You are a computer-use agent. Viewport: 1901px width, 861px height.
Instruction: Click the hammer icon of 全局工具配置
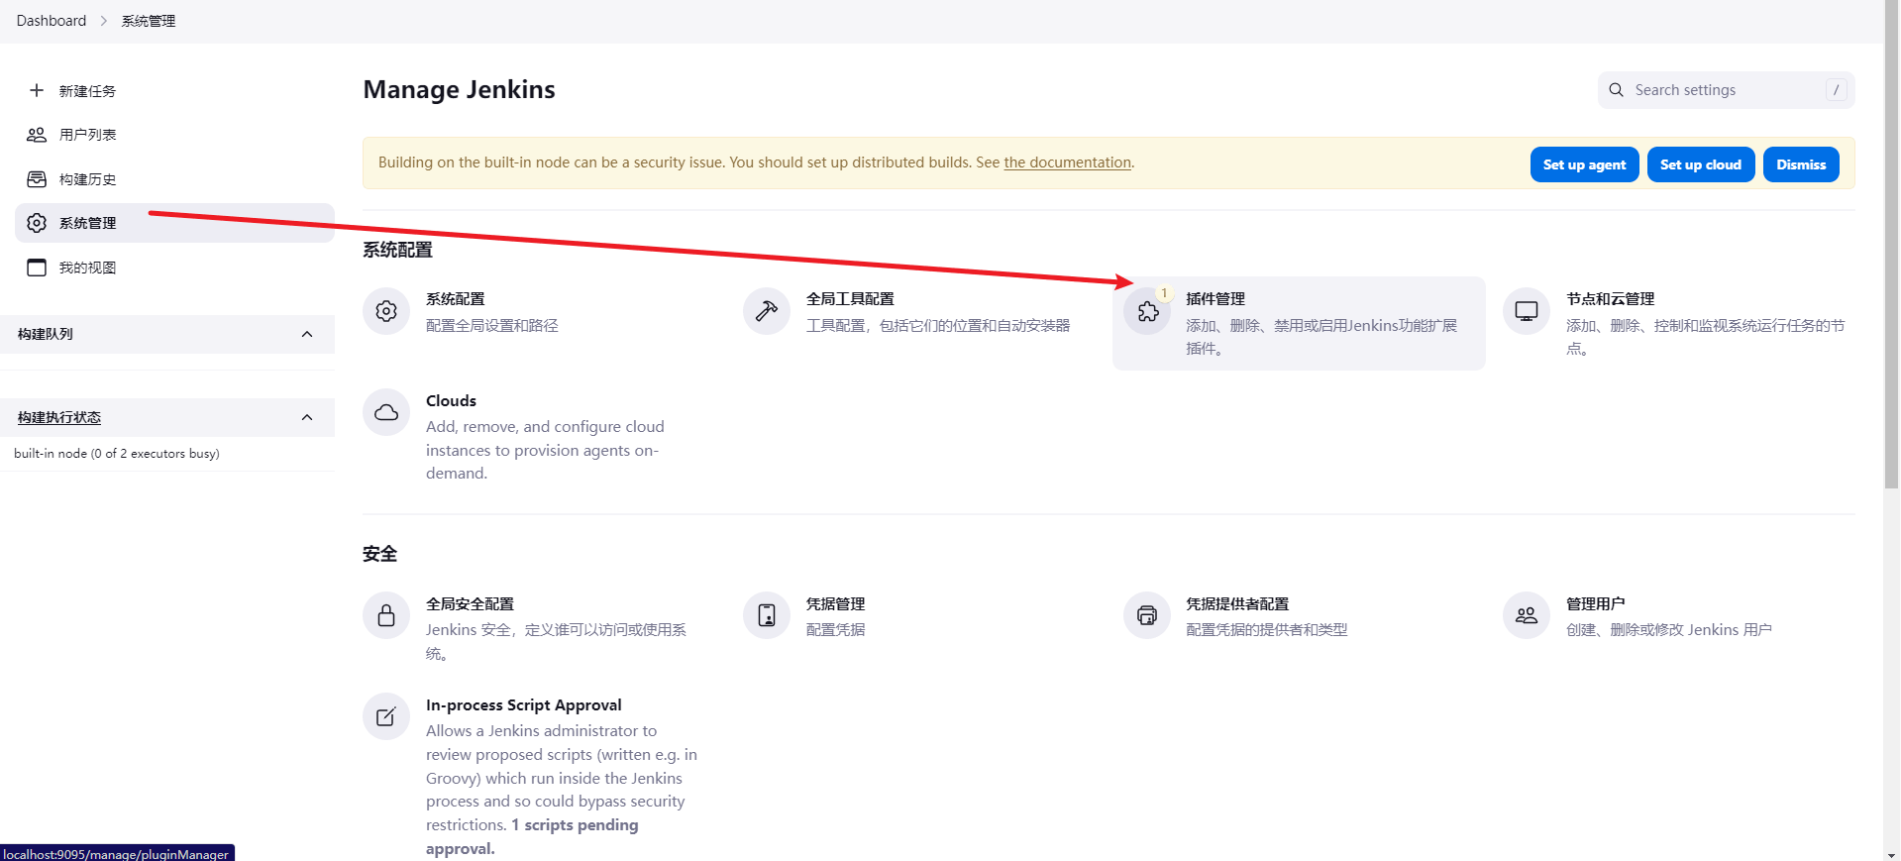pyautogui.click(x=767, y=311)
